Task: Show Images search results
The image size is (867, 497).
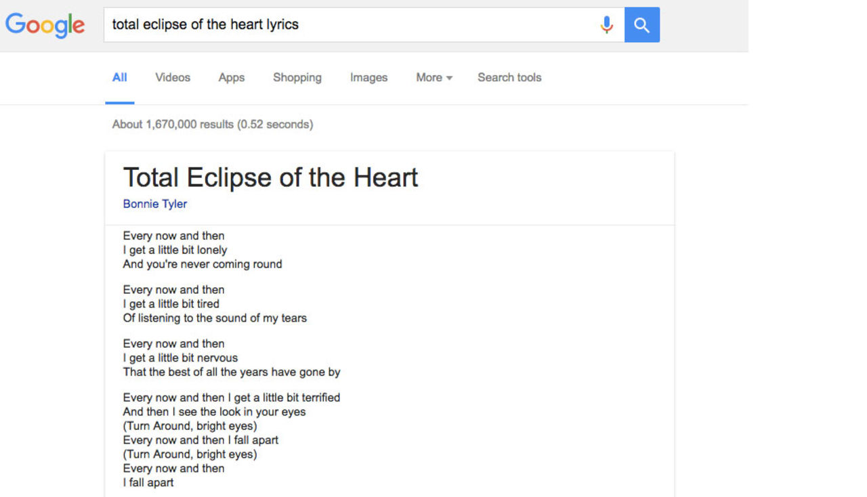Action: pos(368,77)
